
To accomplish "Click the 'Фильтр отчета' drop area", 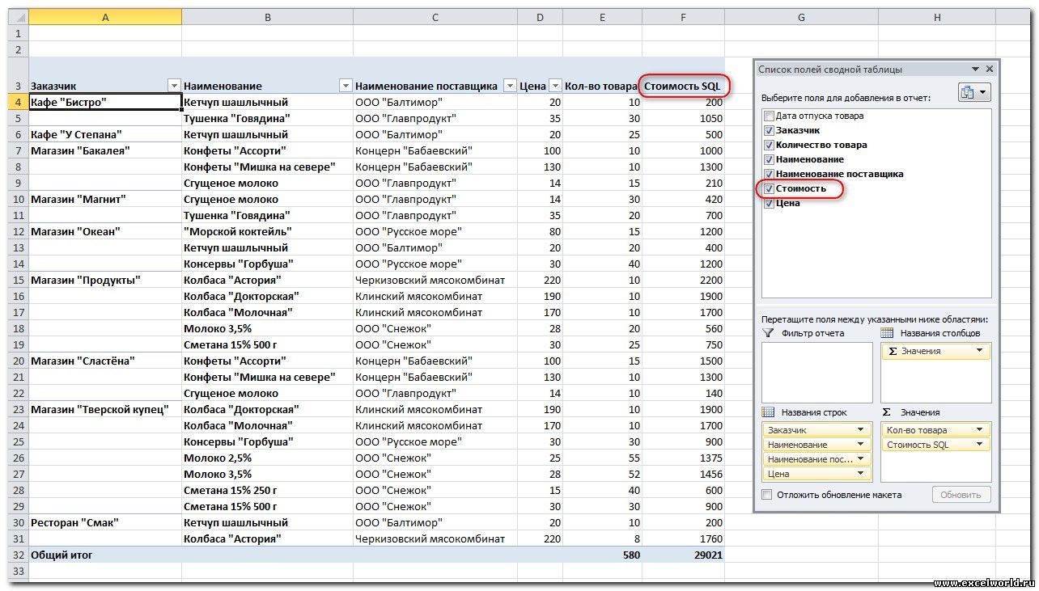I will coord(816,372).
